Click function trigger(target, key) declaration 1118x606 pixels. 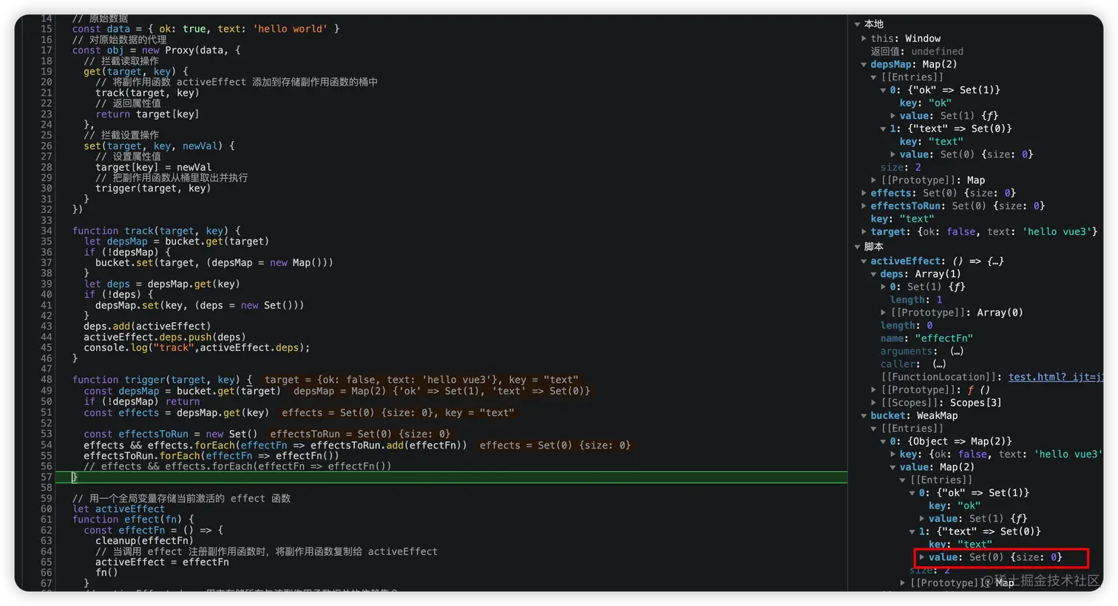pyautogui.click(x=162, y=380)
